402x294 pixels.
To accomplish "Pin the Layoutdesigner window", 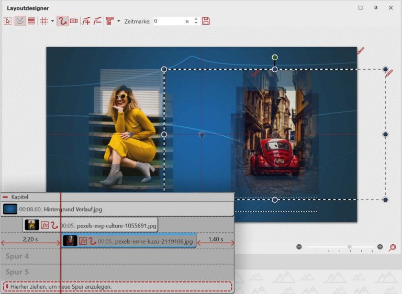I will click(376, 8).
